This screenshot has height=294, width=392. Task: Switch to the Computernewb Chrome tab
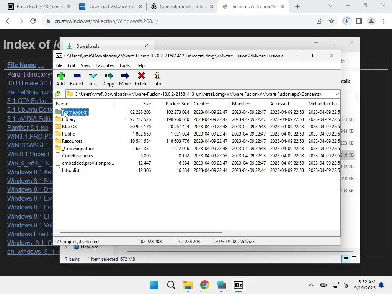tap(181, 7)
